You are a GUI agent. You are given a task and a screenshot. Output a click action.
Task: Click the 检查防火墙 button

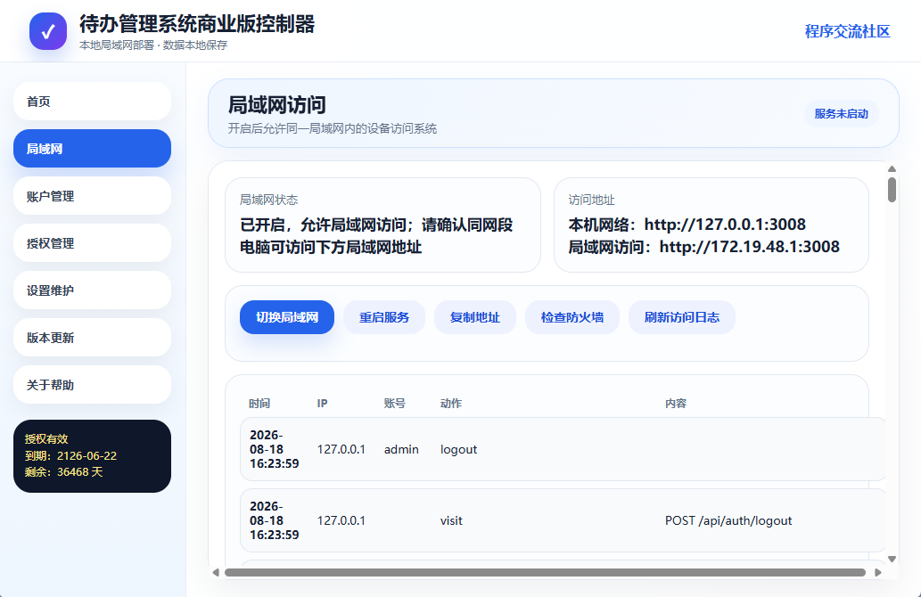[x=572, y=317]
